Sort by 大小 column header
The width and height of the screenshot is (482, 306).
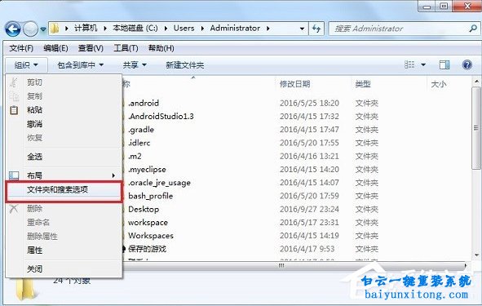(439, 84)
